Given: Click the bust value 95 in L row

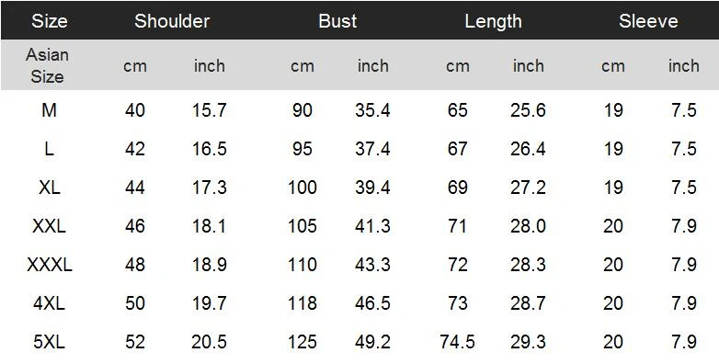Looking at the screenshot, I should 302,149.
